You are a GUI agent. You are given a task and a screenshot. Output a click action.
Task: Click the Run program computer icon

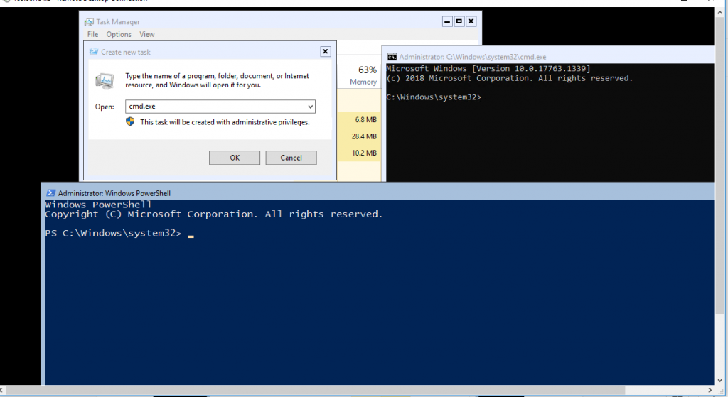point(105,81)
